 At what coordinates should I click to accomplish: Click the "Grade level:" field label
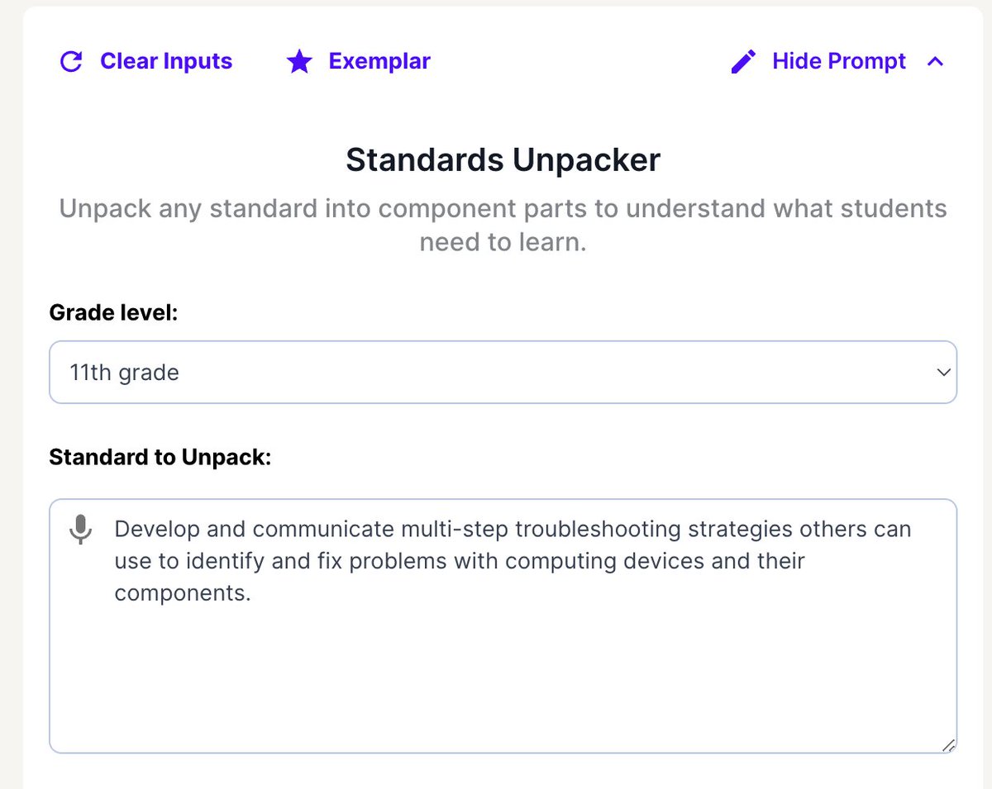pos(113,313)
